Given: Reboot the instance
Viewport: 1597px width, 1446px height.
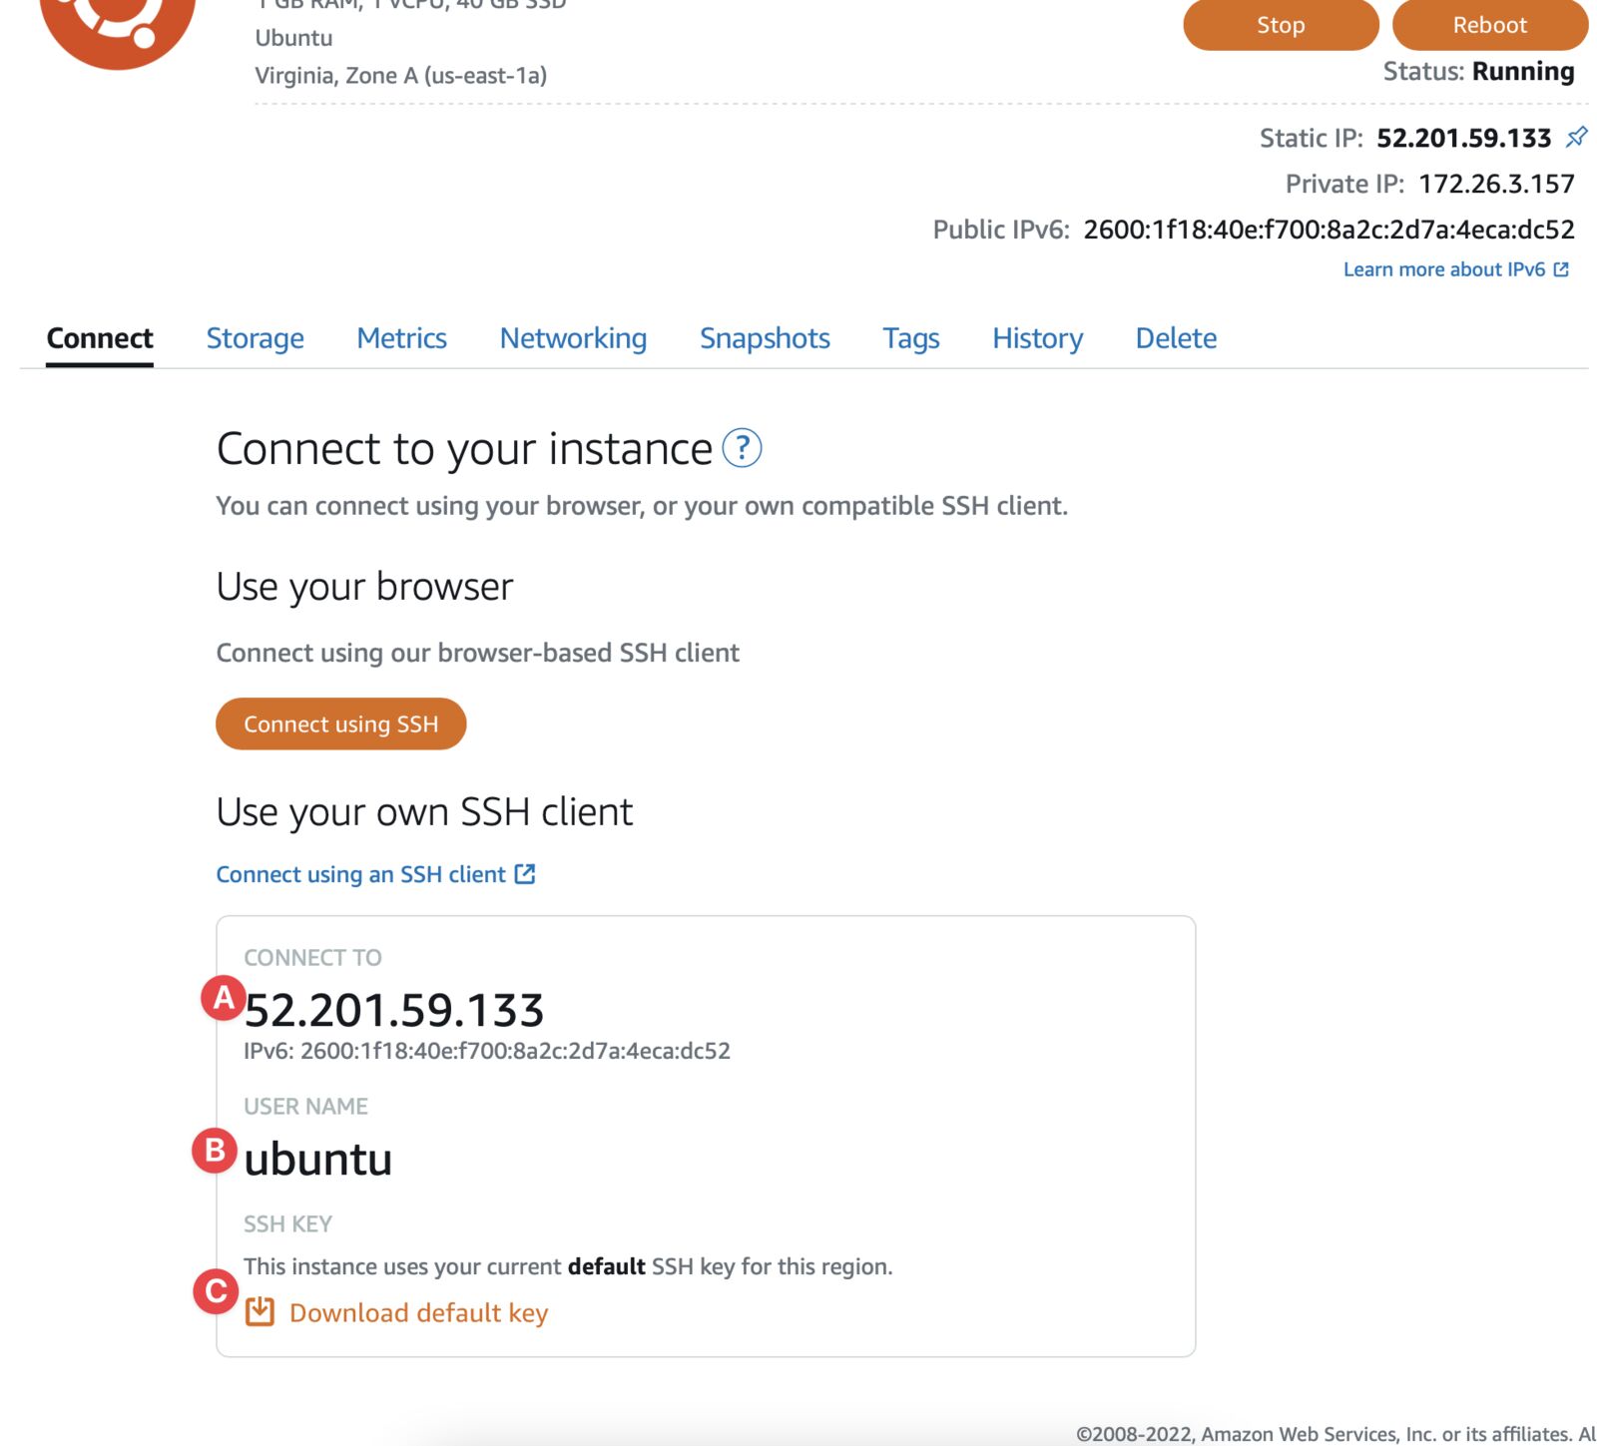Looking at the screenshot, I should (x=1489, y=25).
